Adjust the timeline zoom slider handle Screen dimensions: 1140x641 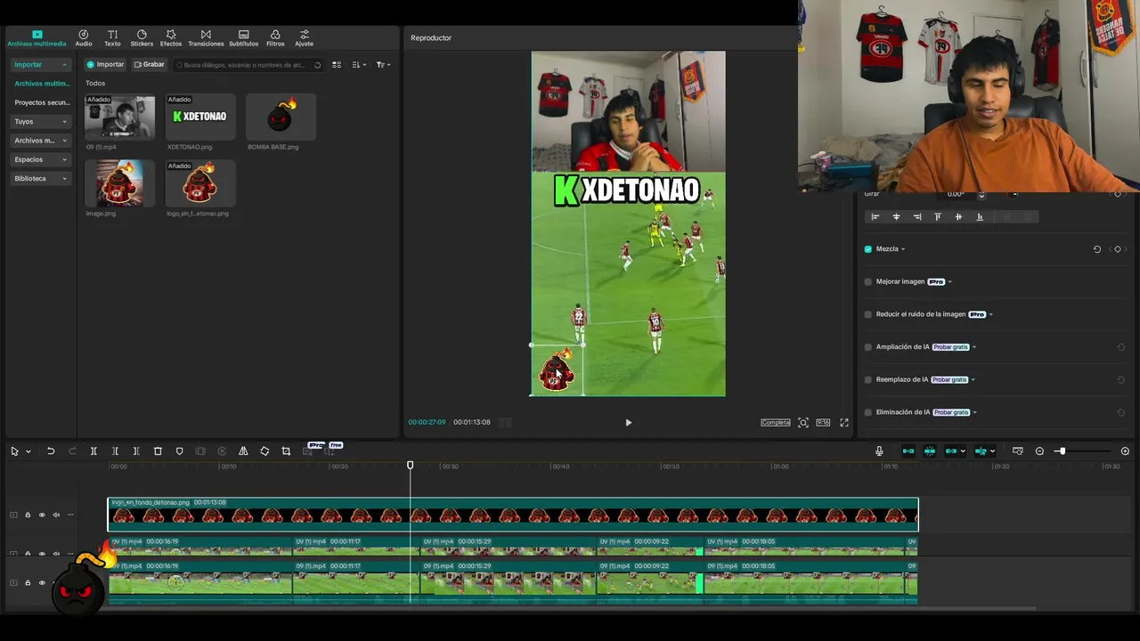pyautogui.click(x=1062, y=451)
